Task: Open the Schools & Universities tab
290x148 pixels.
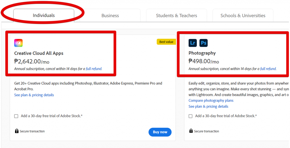Action: 243,16
